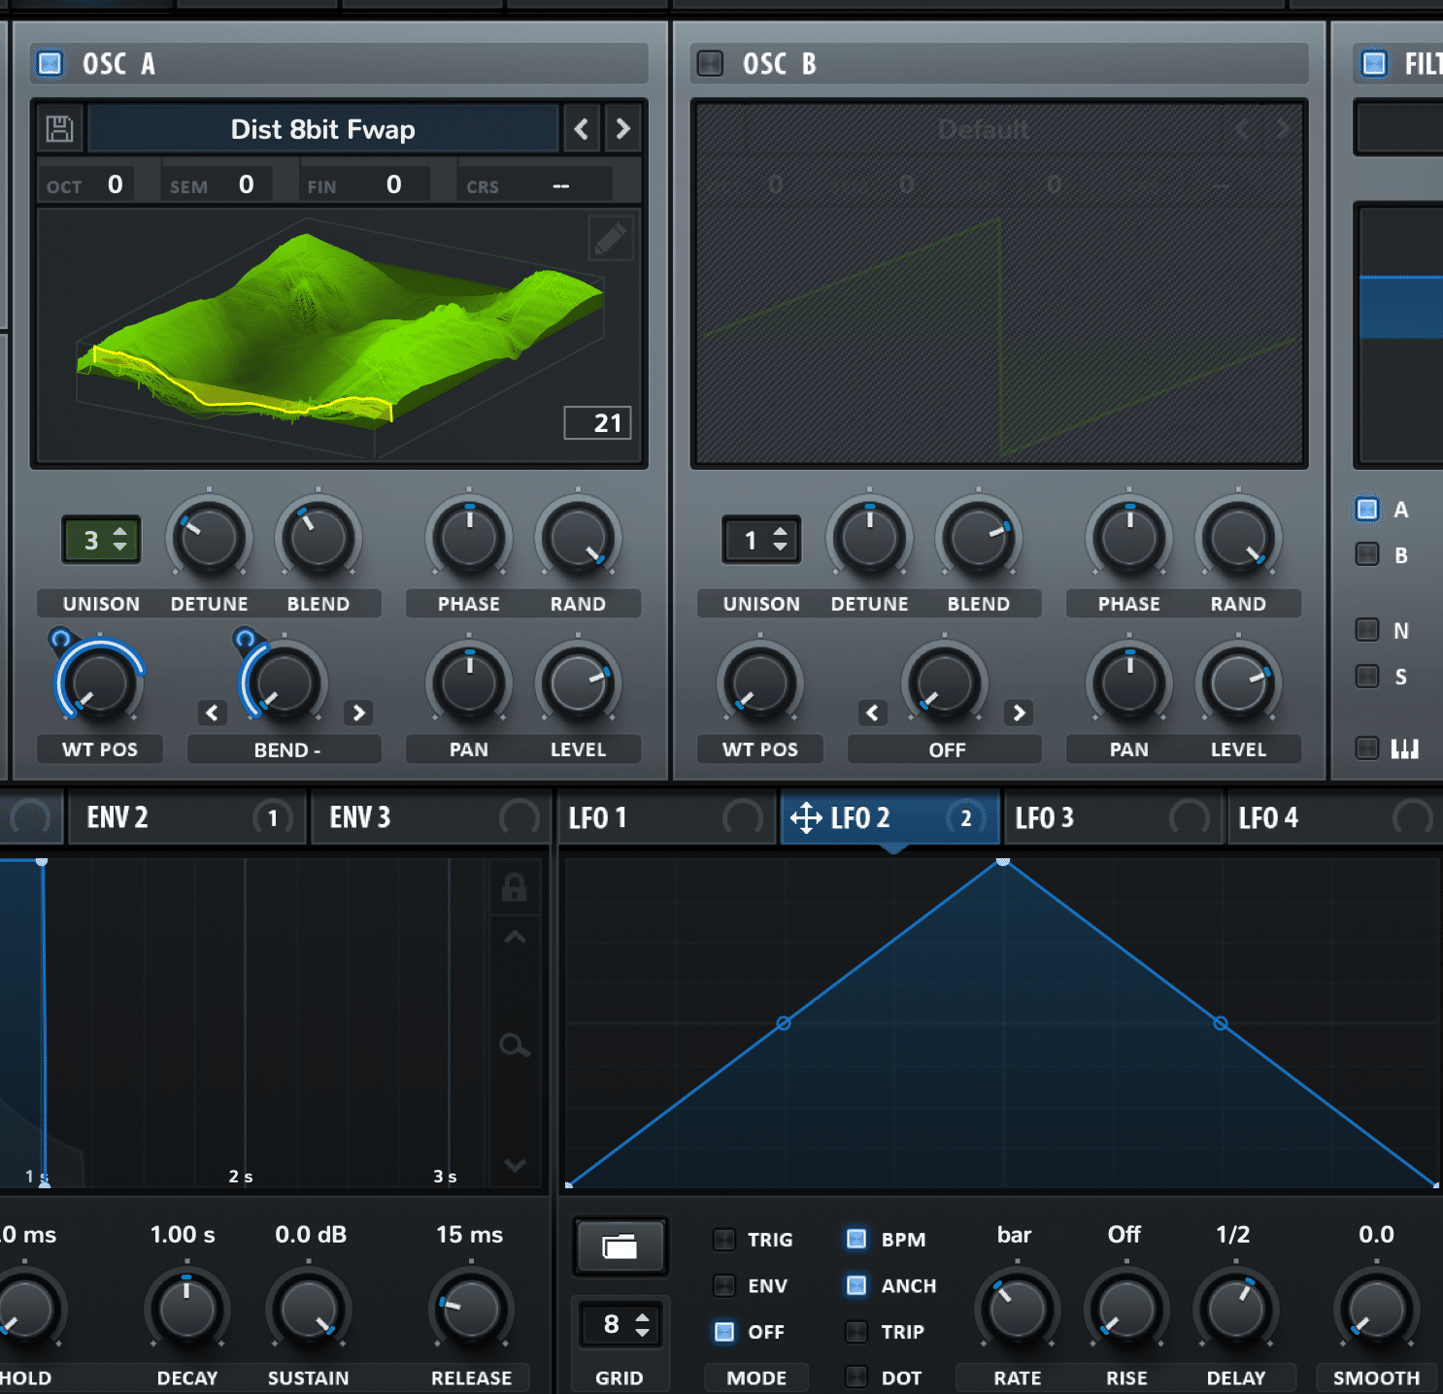Switch to the LFO 4 tab

point(1335,818)
